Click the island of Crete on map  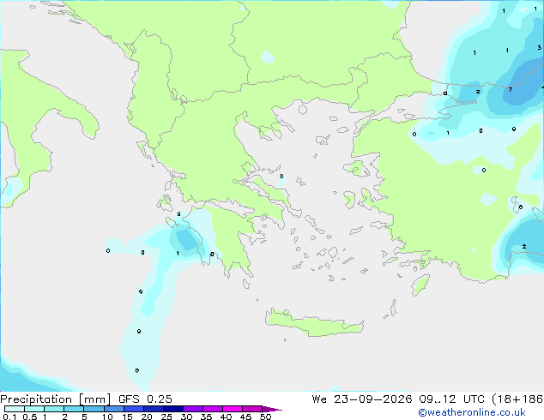click(x=314, y=323)
